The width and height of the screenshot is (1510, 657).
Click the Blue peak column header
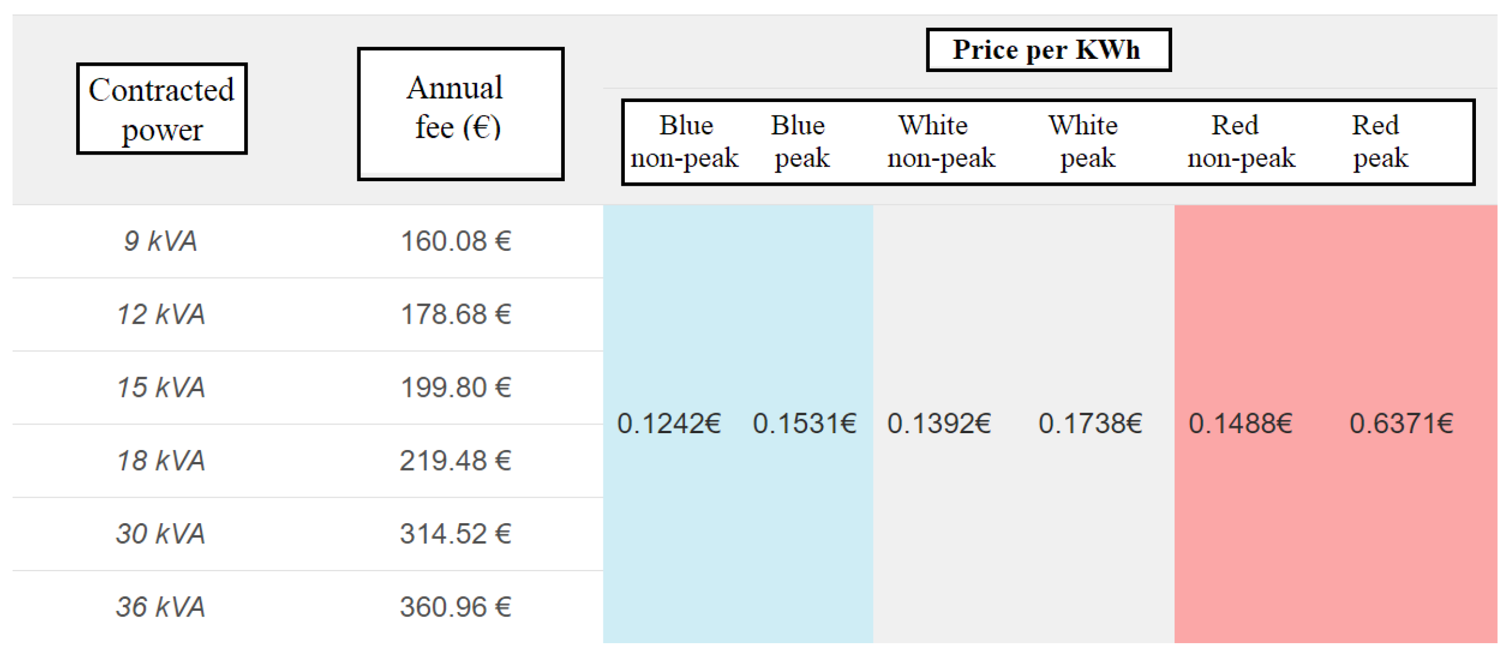tap(800, 142)
